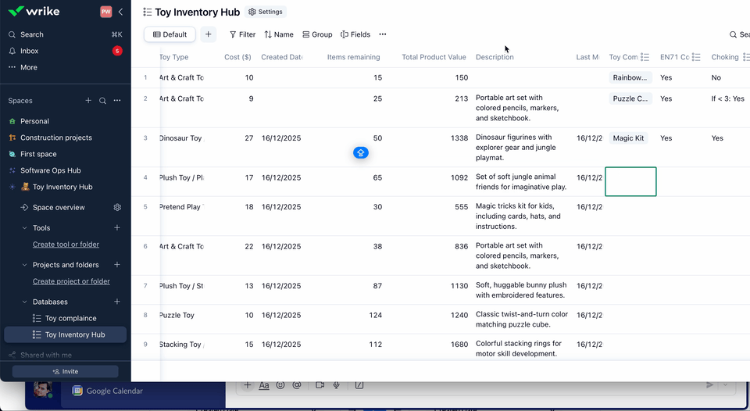Open the toolbar three-dot overflow menu
750x411 pixels.
pos(382,34)
